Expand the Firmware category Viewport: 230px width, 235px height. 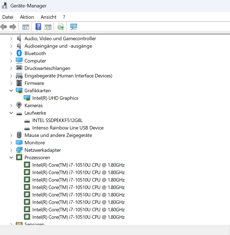pos(11,83)
